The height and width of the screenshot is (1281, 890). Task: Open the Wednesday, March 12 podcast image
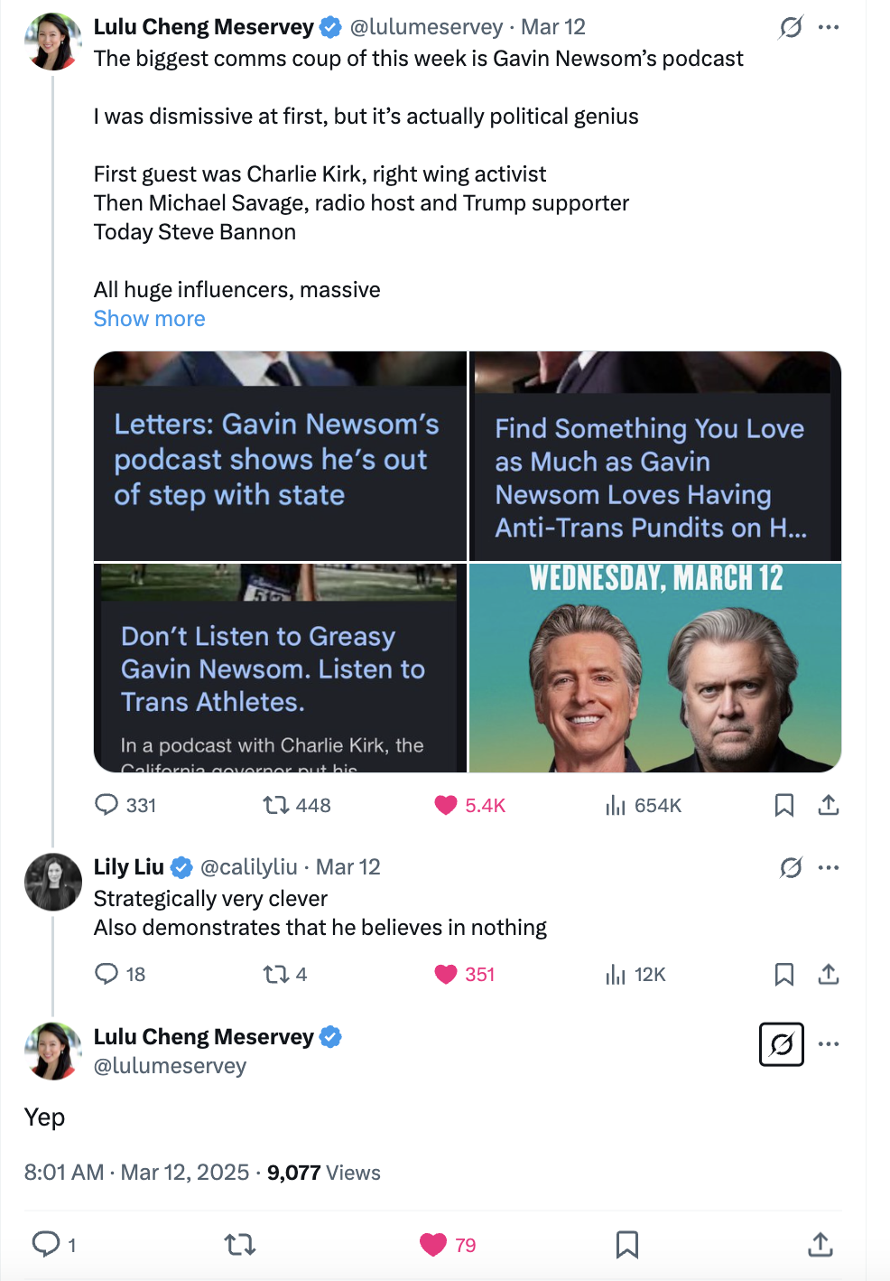point(655,668)
